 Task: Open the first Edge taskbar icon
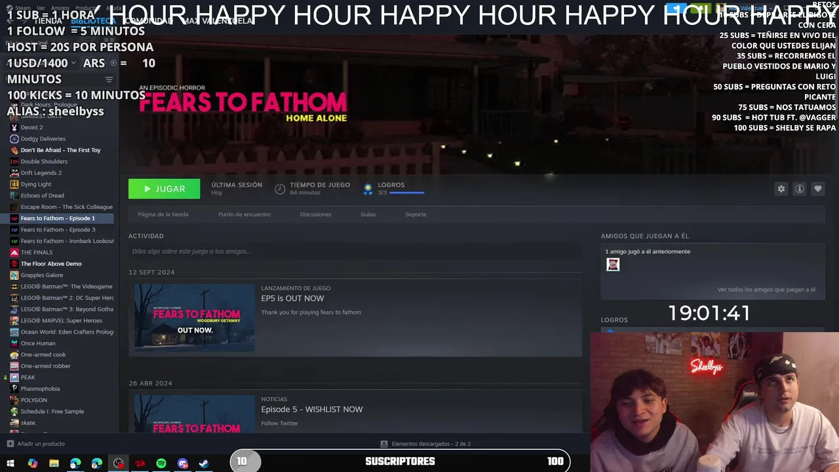coord(75,463)
